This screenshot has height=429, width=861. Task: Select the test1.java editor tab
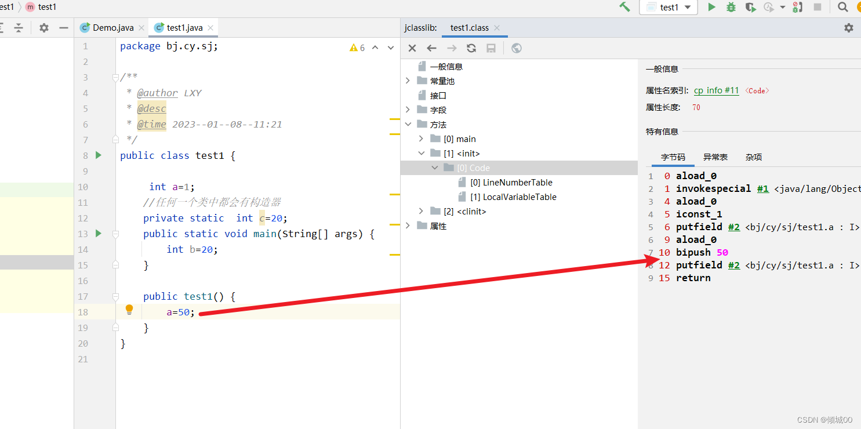pos(184,28)
